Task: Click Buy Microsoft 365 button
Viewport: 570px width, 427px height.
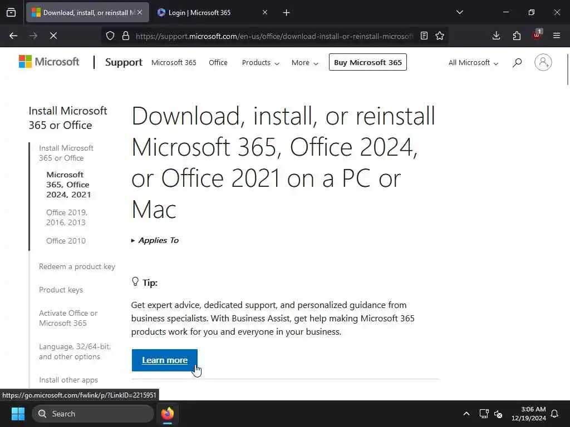Action: pyautogui.click(x=368, y=62)
